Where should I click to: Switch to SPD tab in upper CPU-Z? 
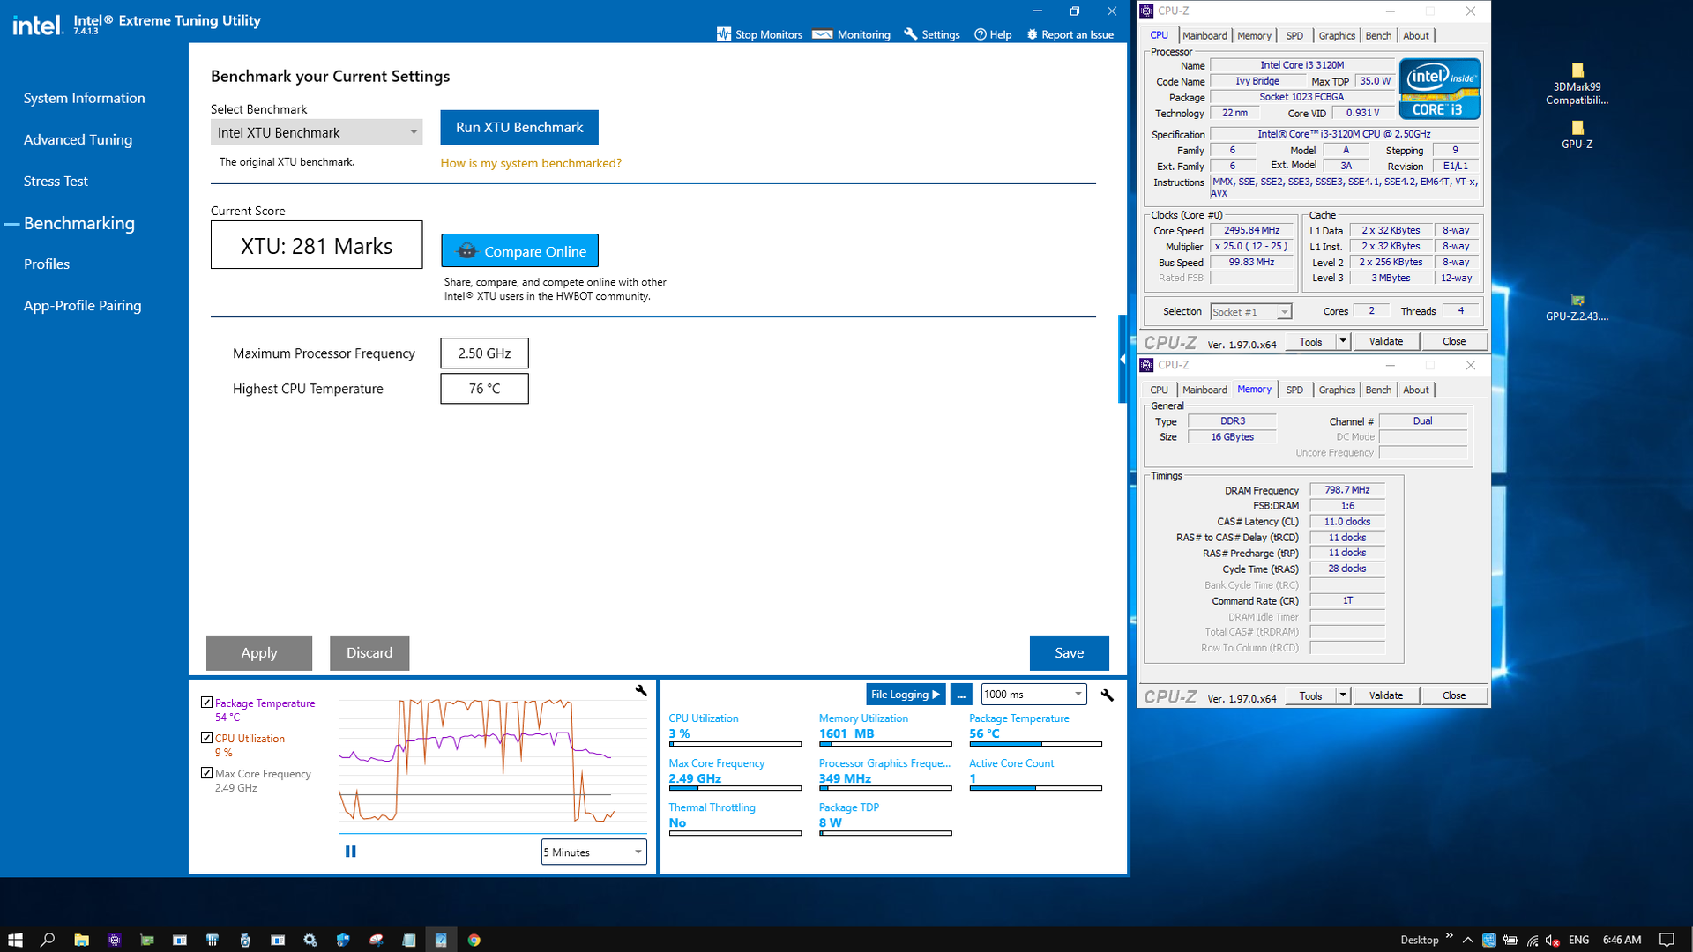pos(1294,36)
